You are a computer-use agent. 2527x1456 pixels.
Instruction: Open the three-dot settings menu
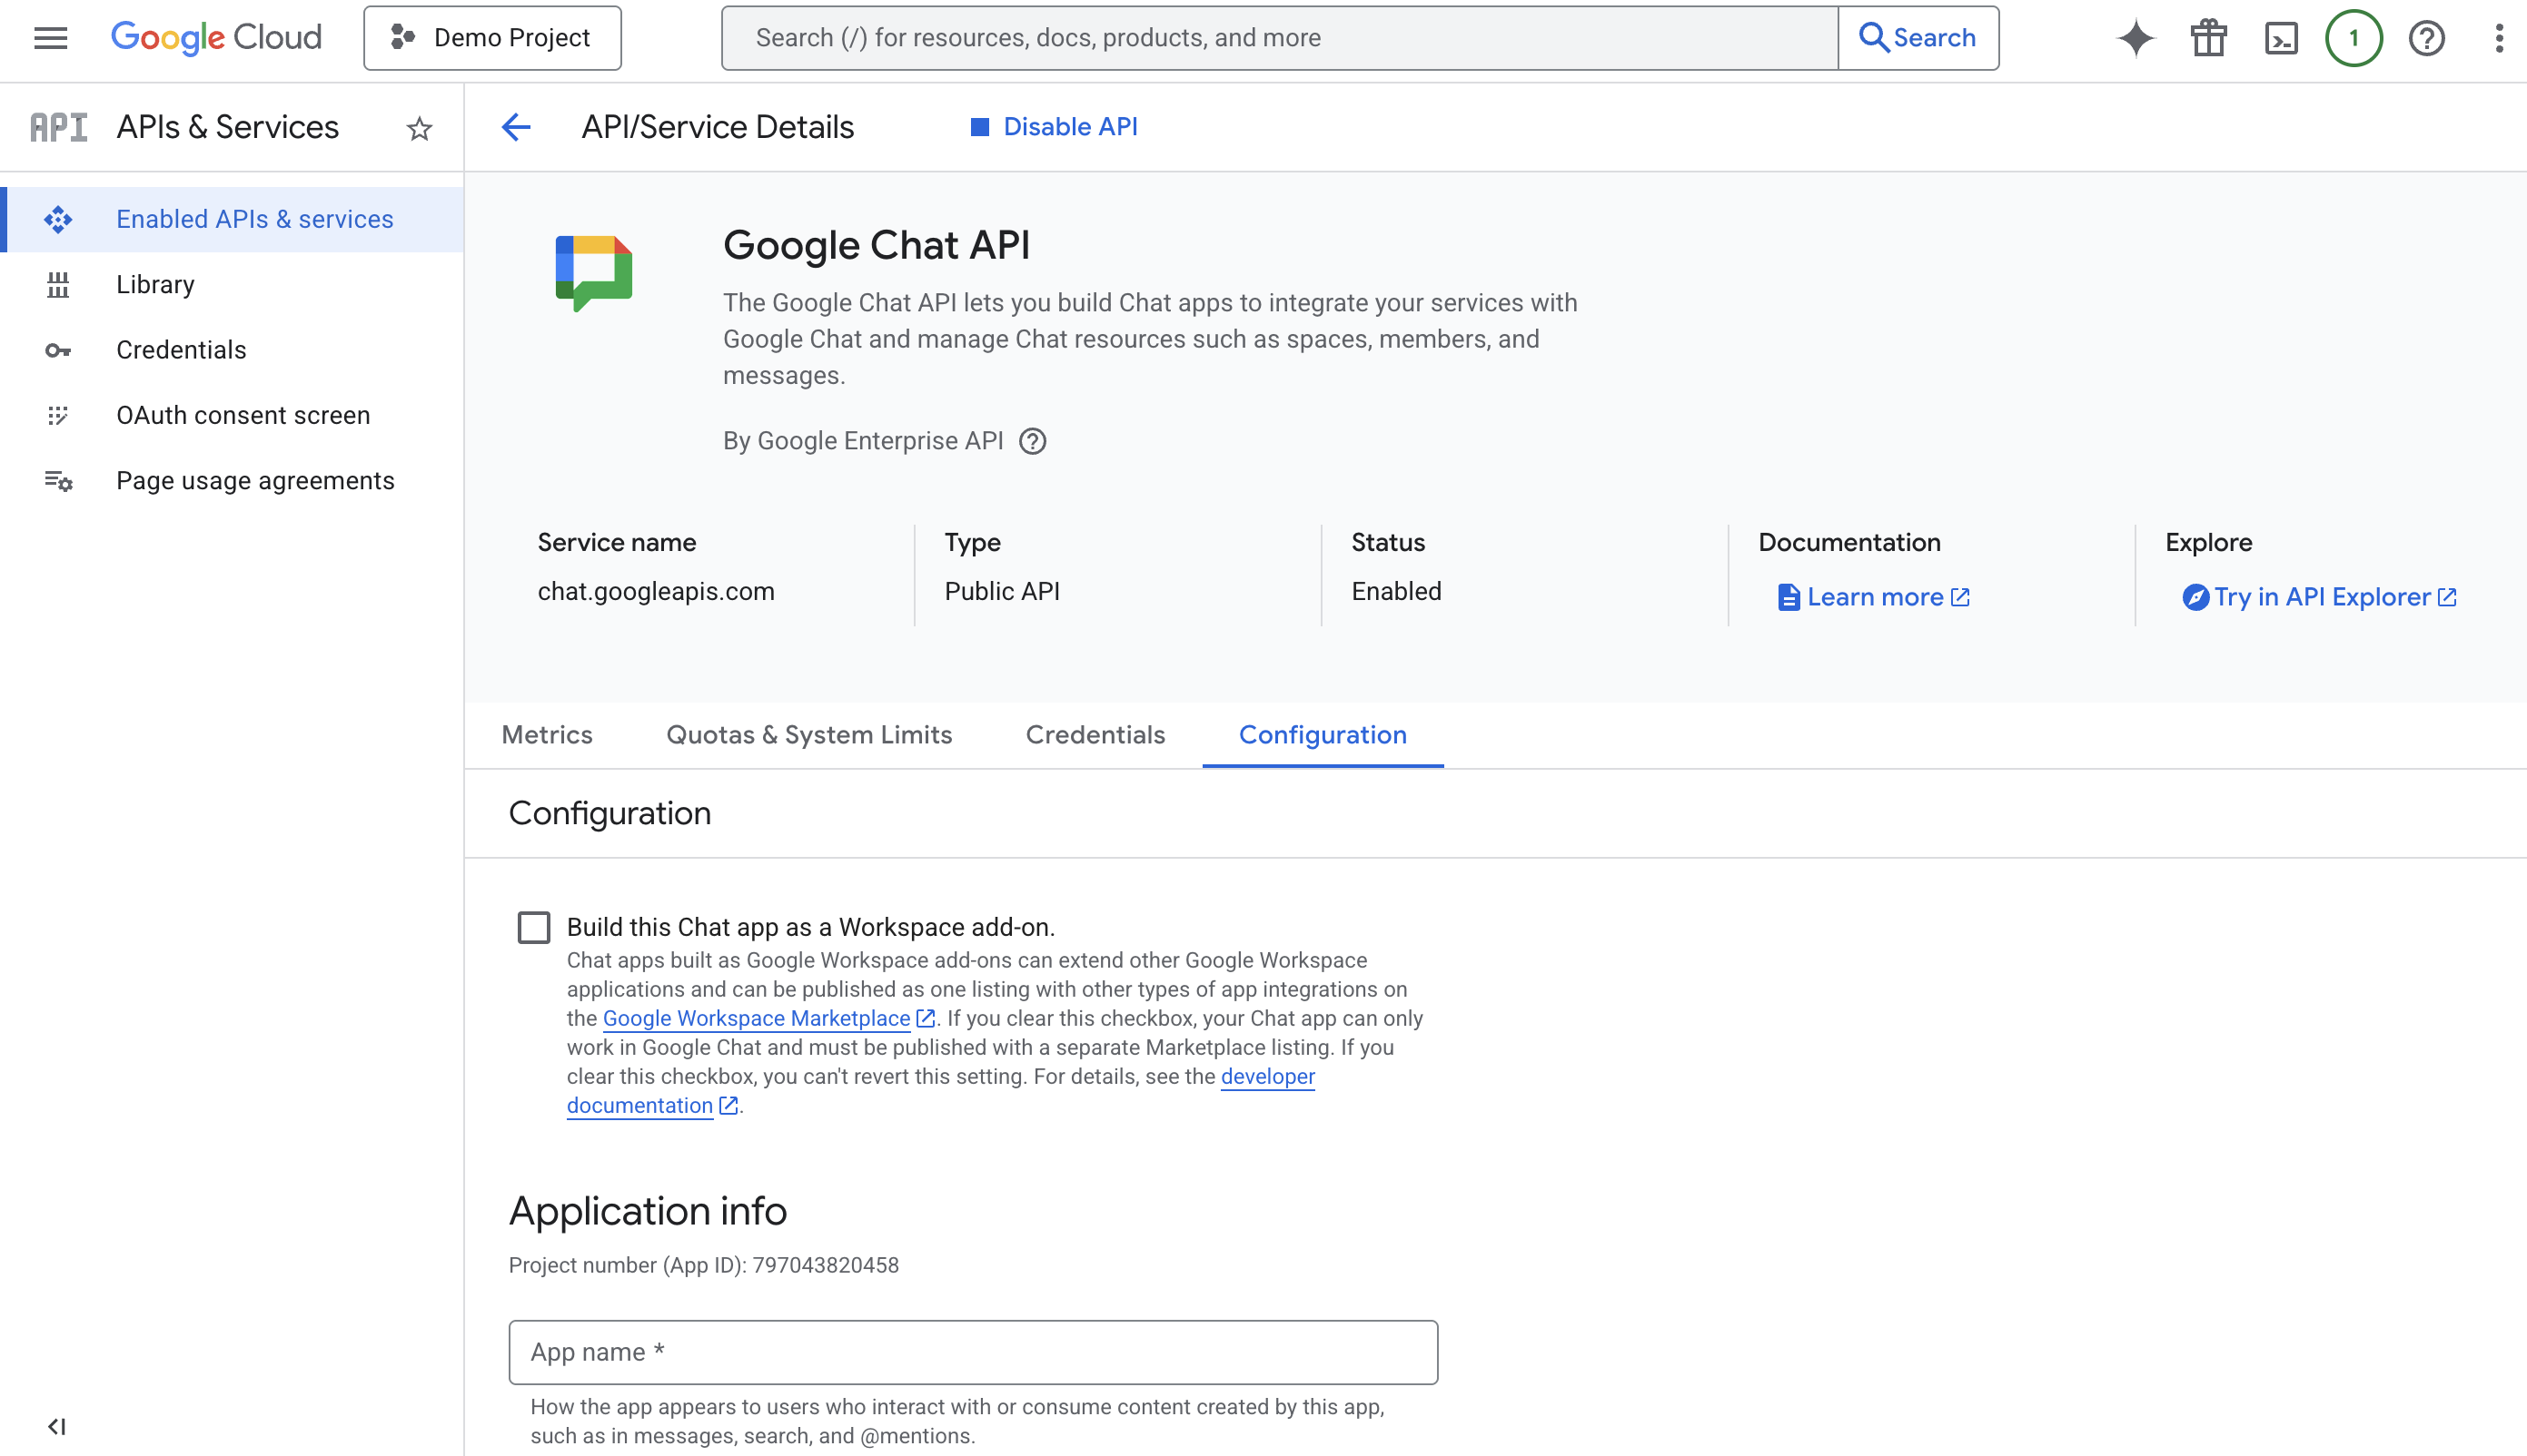point(2498,38)
